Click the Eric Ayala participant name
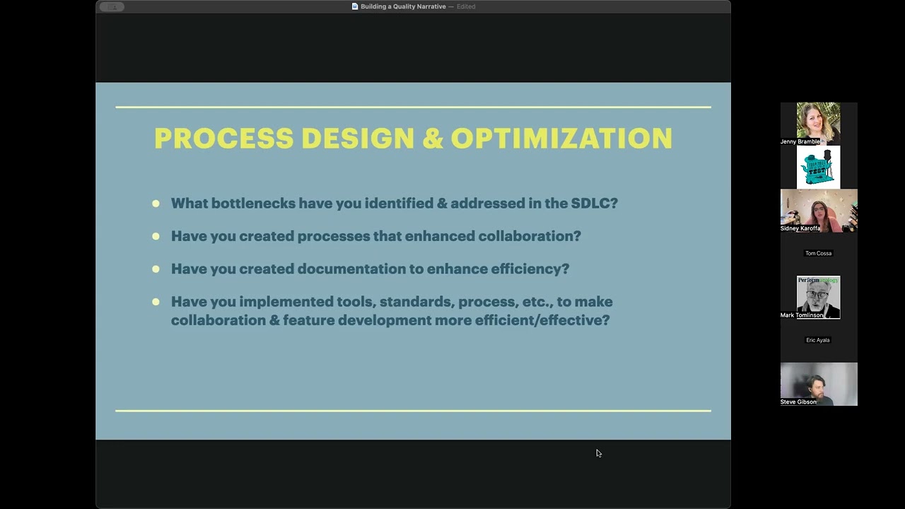Image resolution: width=905 pixels, height=509 pixels. click(x=818, y=340)
